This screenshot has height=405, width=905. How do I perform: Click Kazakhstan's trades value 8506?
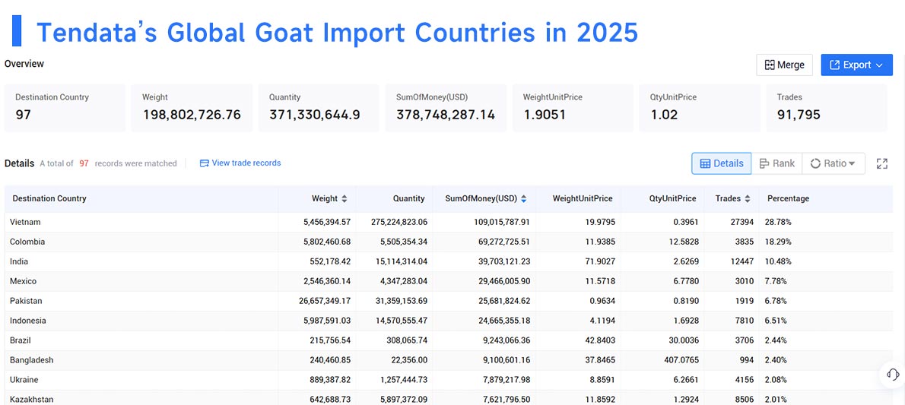point(744,399)
